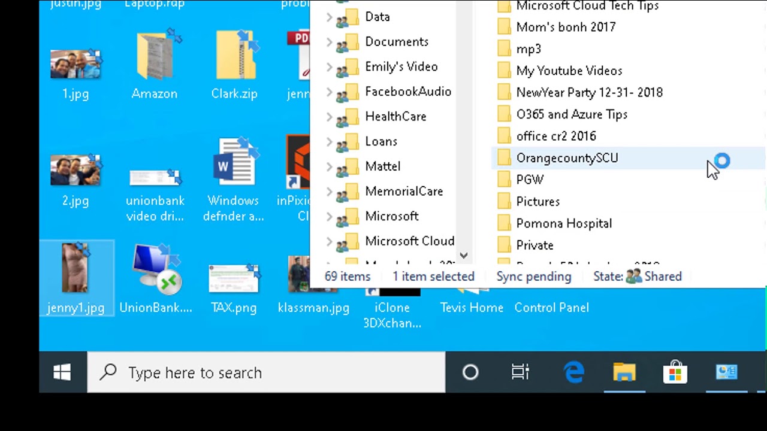Select the Amazon folder icon on desktop
Screen dimensions: 767x431
pyautogui.click(x=155, y=57)
